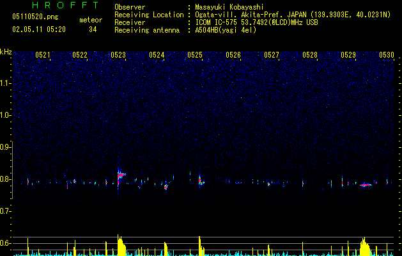Click the date 02.05.11 05:20

point(39,29)
